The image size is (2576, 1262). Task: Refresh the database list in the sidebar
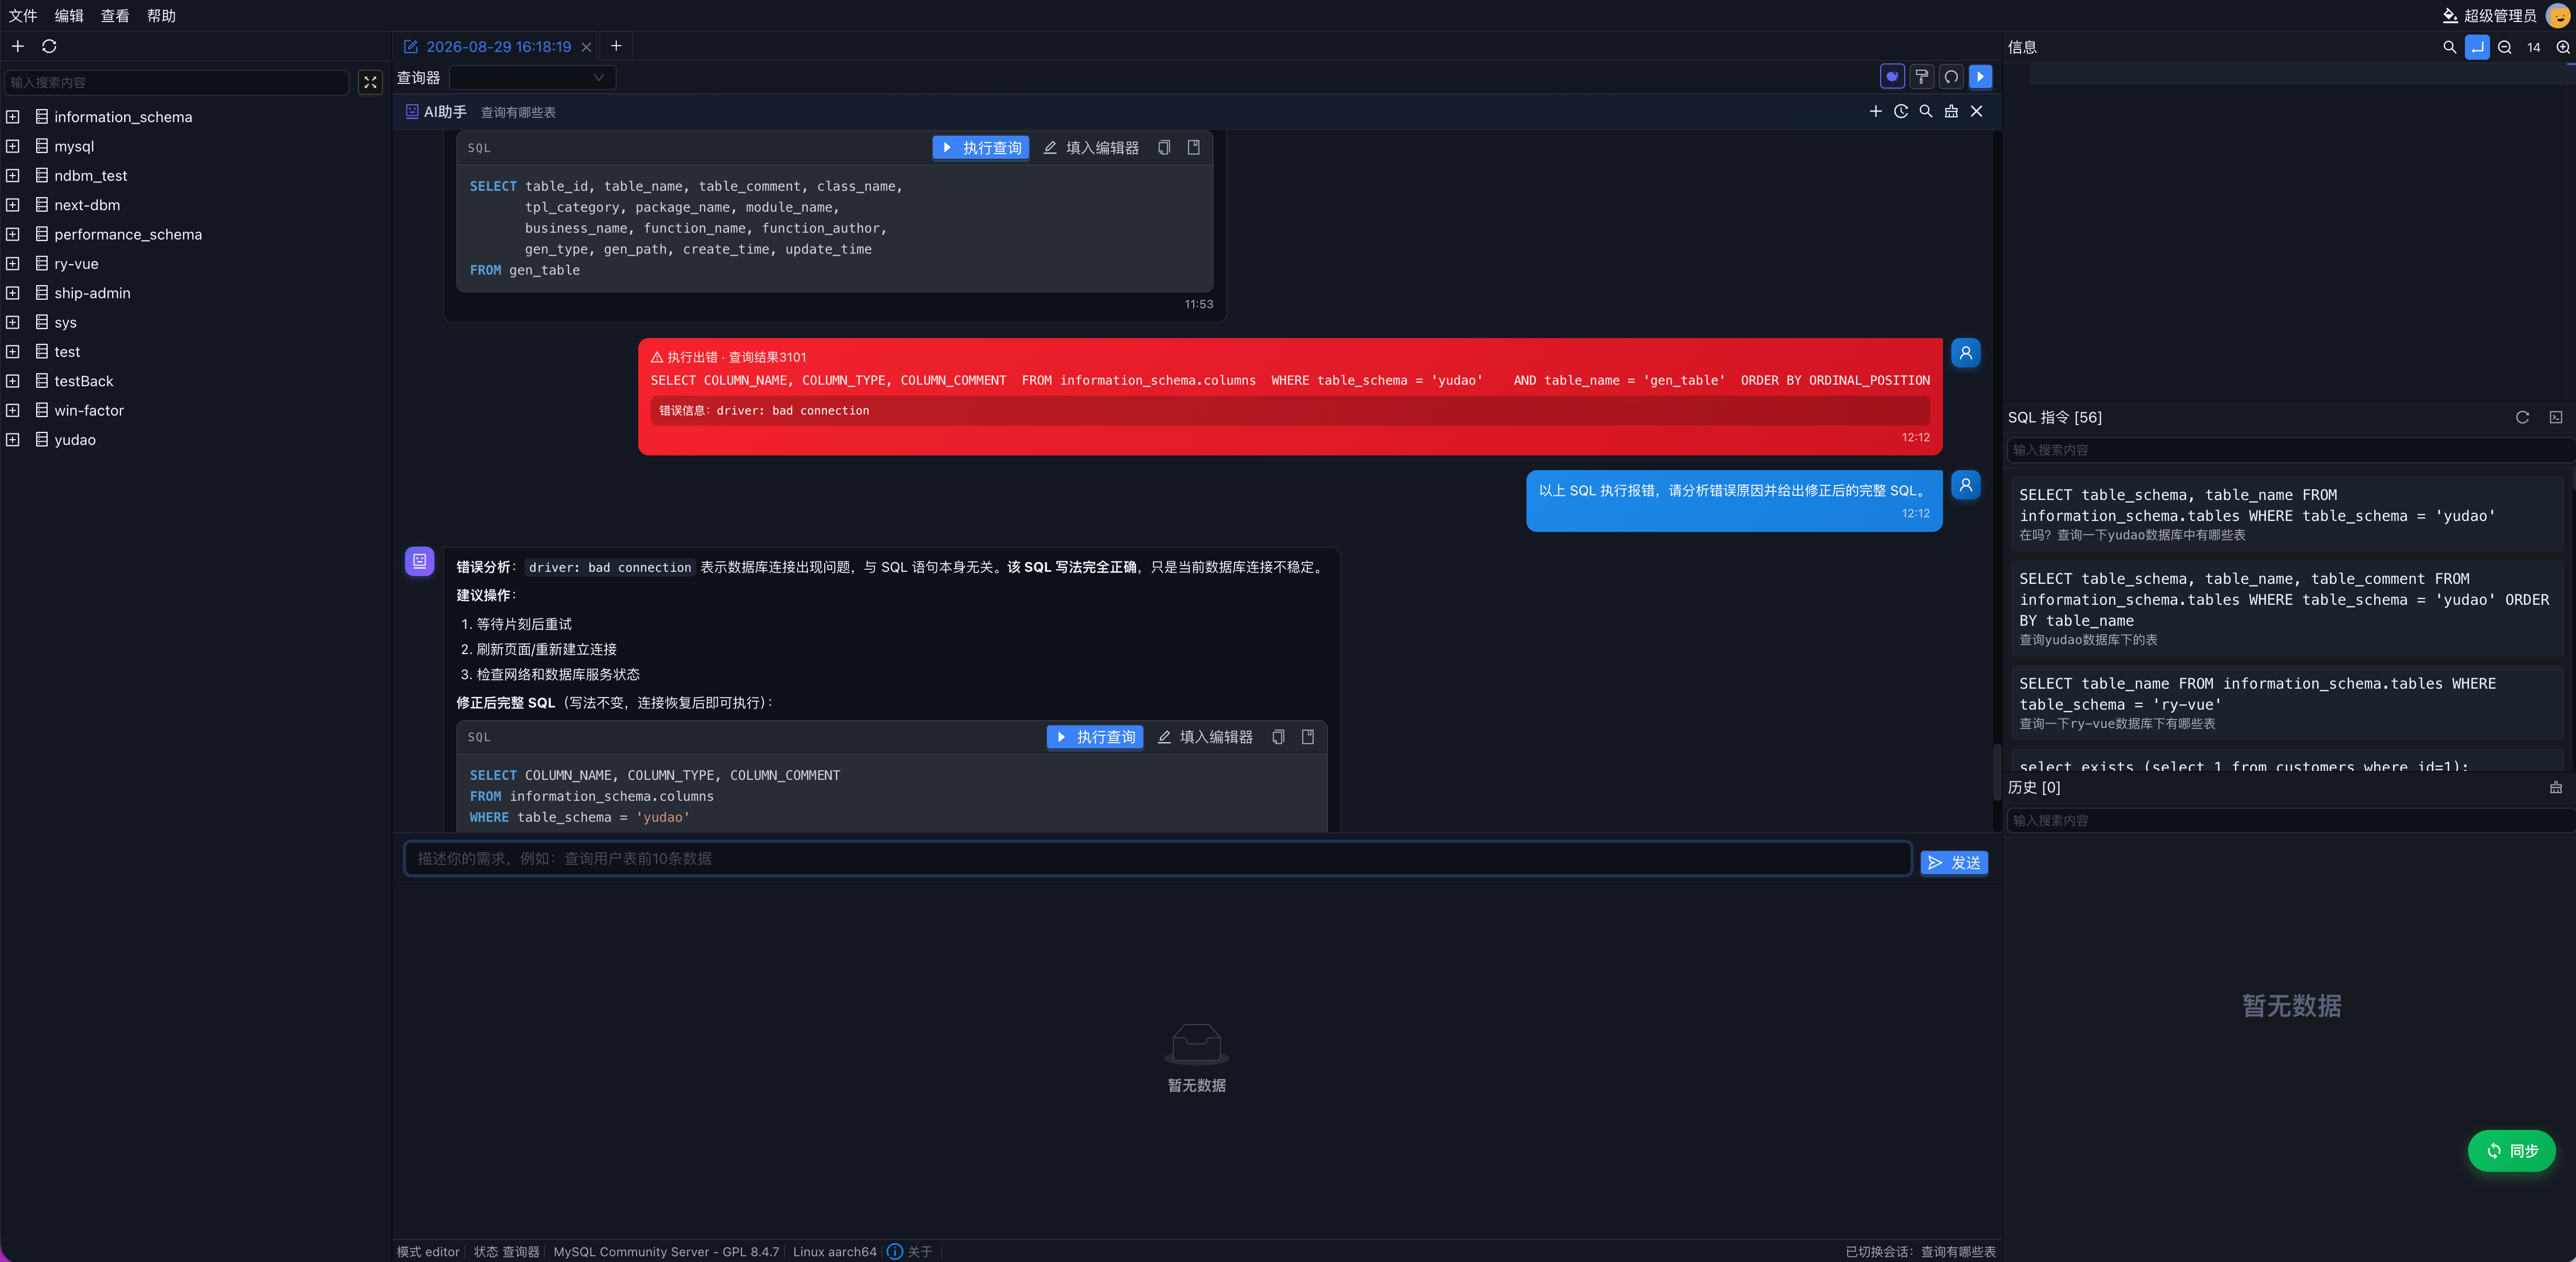coord(49,46)
